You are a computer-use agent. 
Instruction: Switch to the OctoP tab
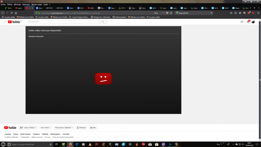coord(9,8)
